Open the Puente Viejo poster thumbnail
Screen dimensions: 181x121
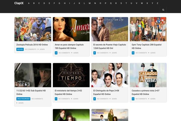(110, 29)
